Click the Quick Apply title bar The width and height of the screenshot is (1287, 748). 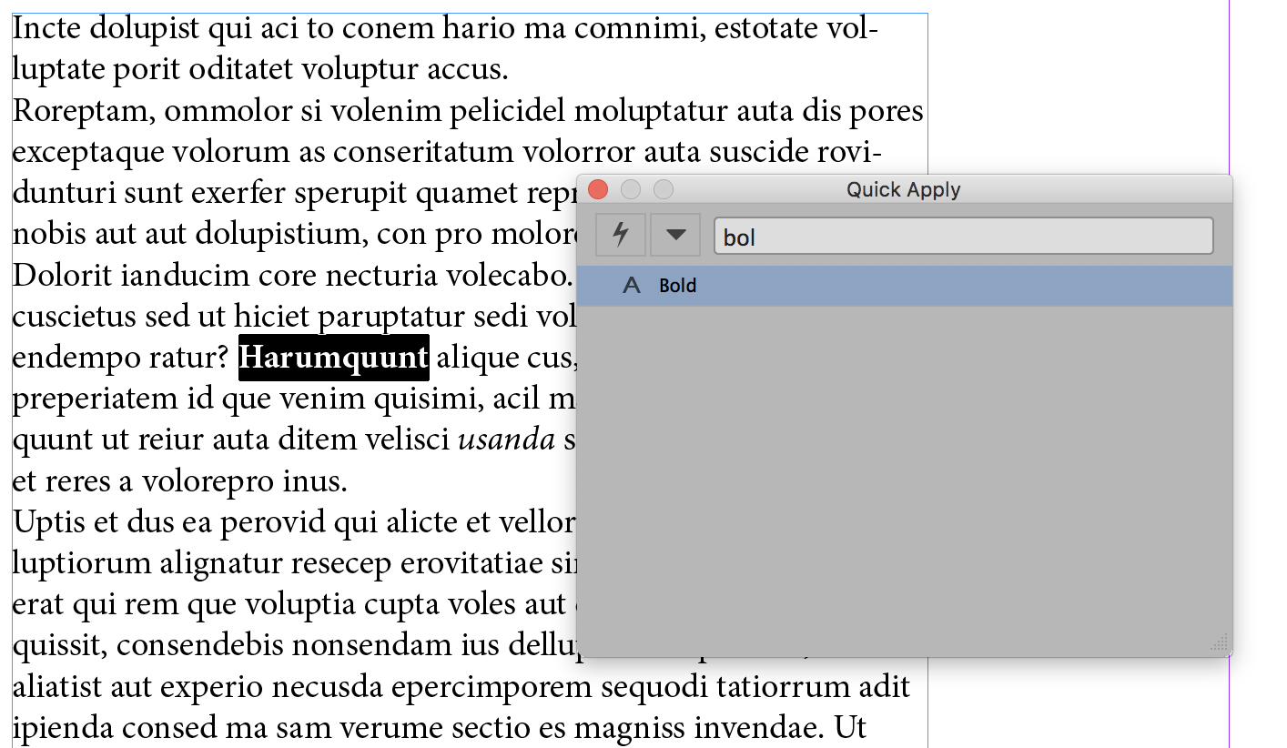[904, 189]
